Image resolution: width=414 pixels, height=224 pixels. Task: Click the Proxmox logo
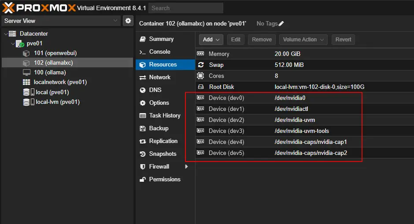click(39, 8)
